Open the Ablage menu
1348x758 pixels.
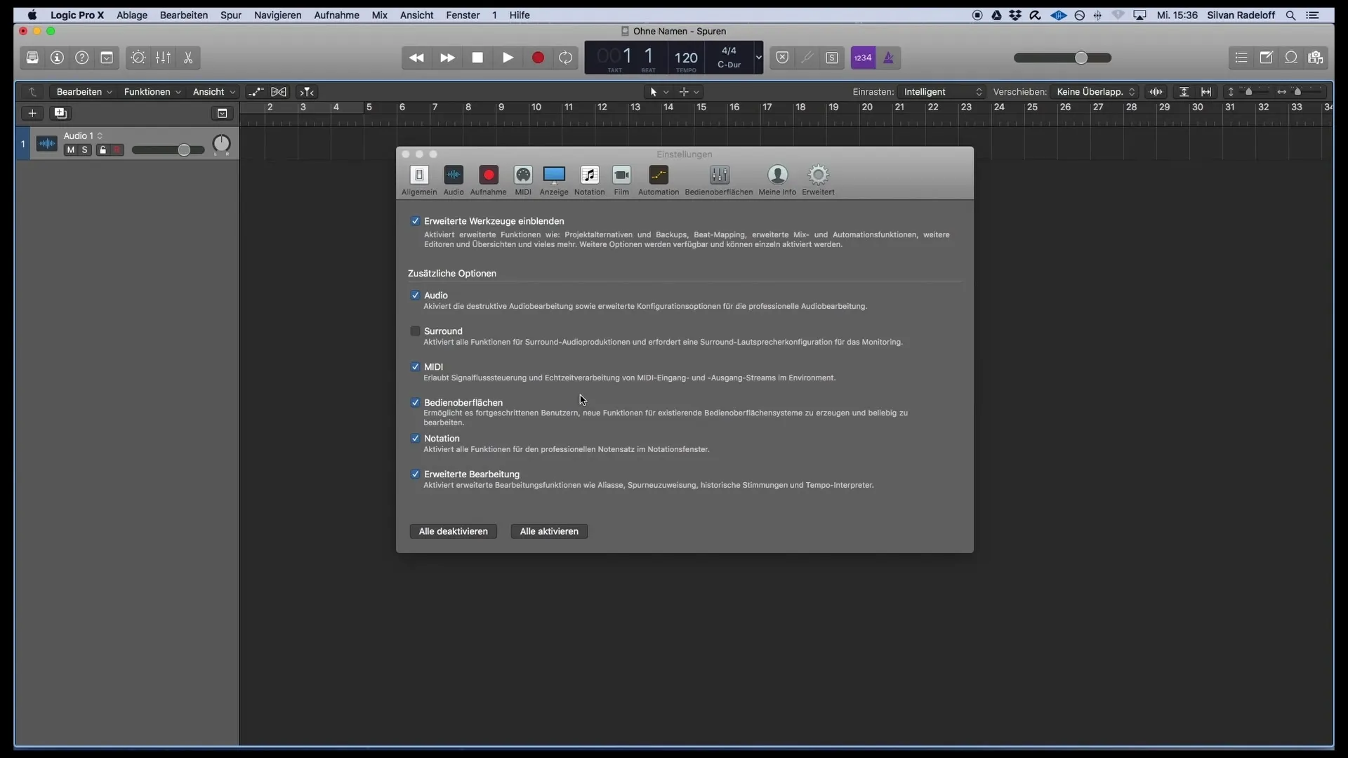point(132,15)
